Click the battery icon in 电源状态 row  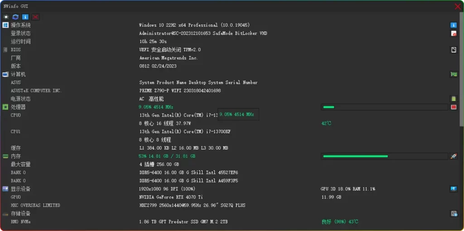(453, 99)
